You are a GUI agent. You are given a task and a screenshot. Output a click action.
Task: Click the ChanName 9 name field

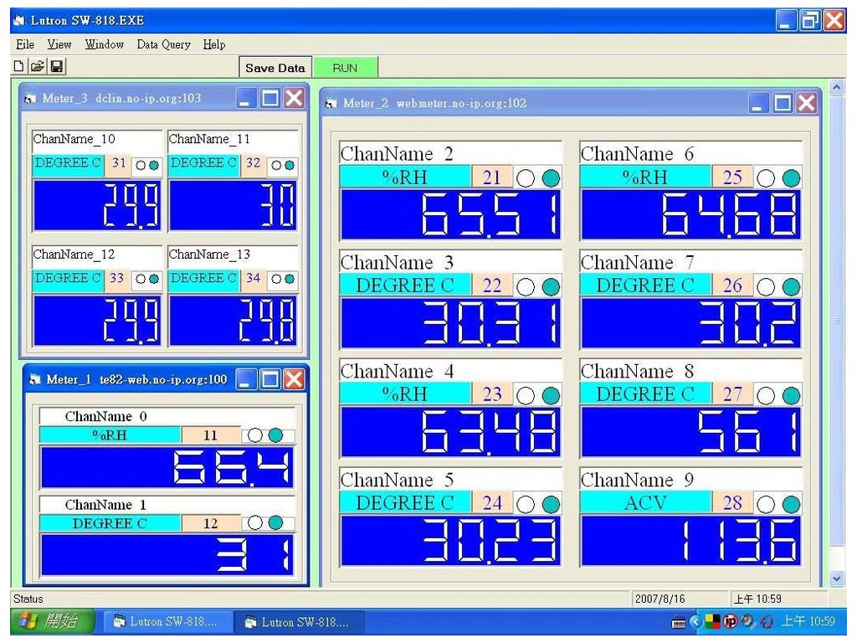690,480
